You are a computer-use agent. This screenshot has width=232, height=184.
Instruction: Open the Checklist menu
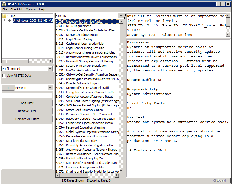16,9
